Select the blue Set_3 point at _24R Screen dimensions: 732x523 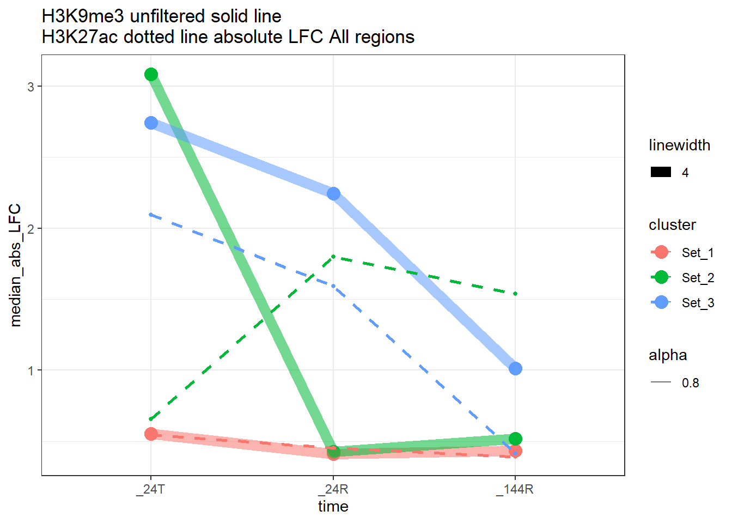pyautogui.click(x=333, y=194)
